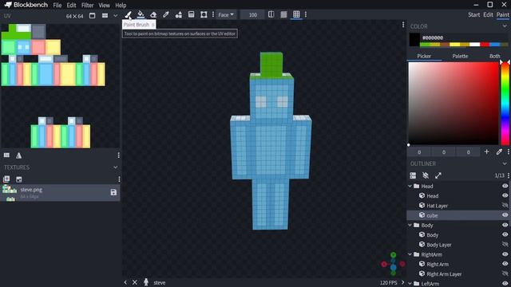Click the screen color eyedropper icon
Viewport: 511px width, 287px height.
(499, 151)
